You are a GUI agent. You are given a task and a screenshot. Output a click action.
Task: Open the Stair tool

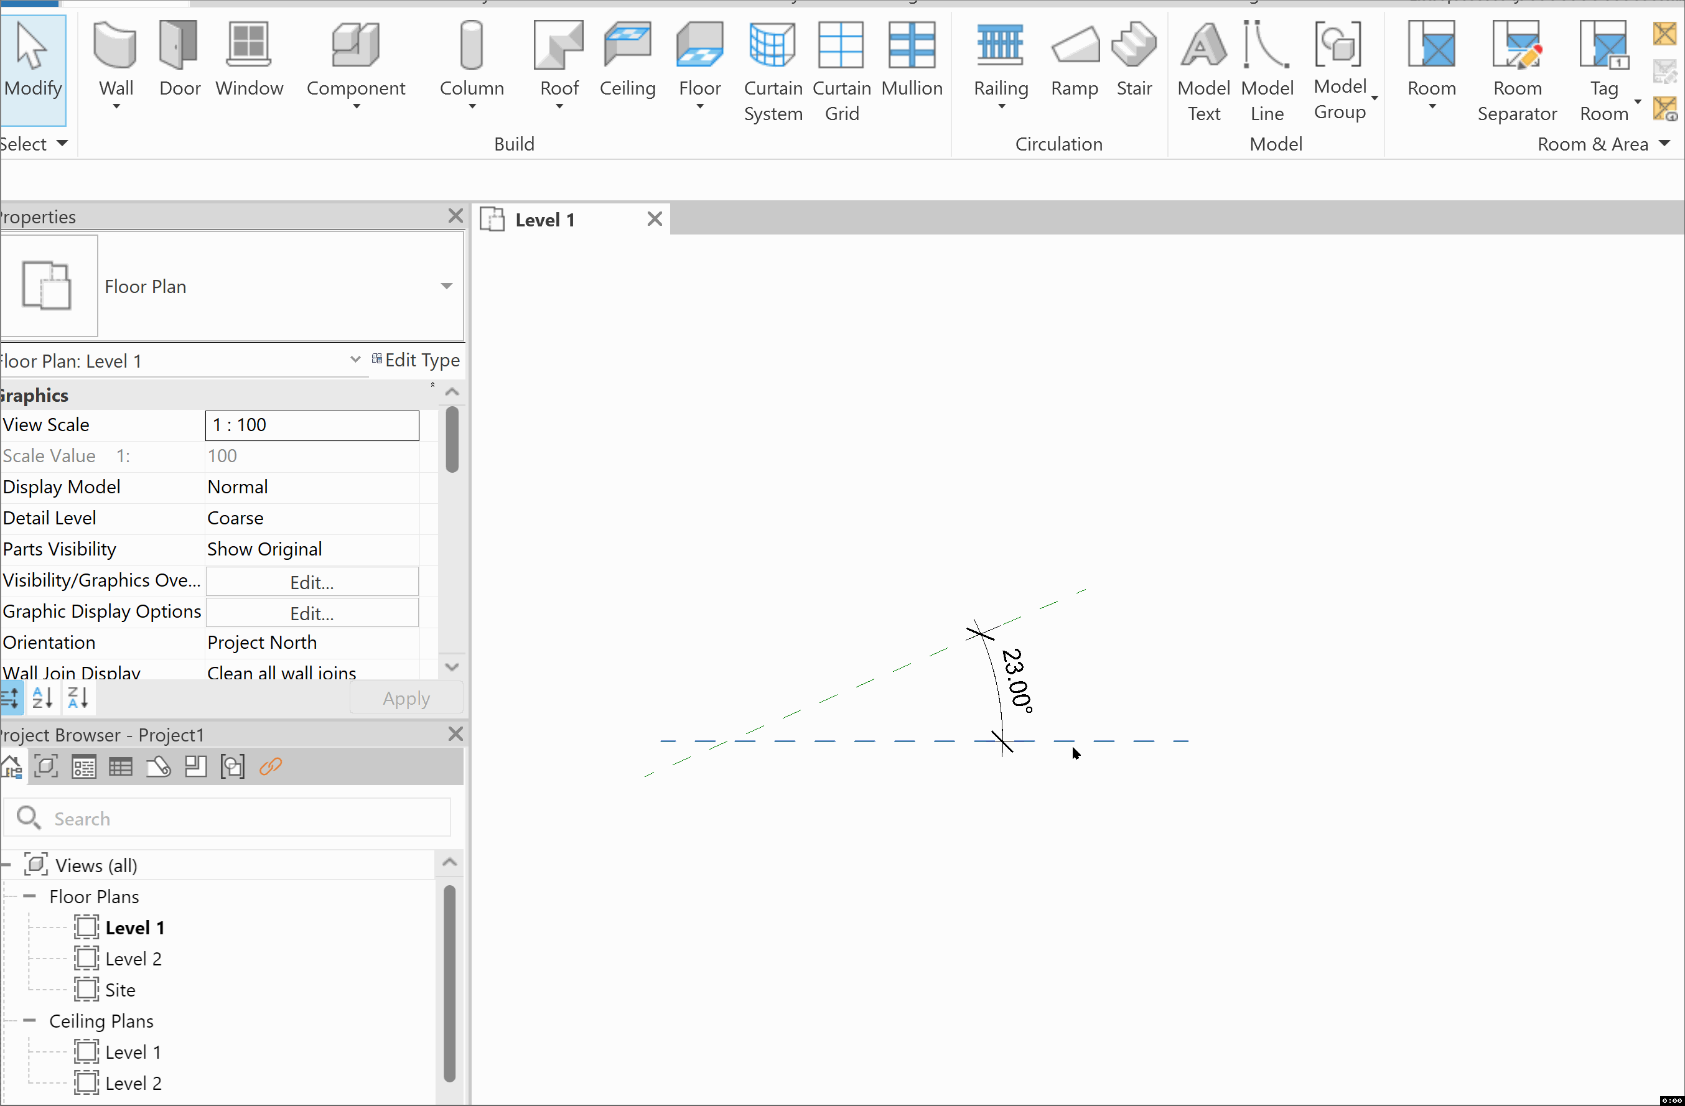pyautogui.click(x=1134, y=60)
